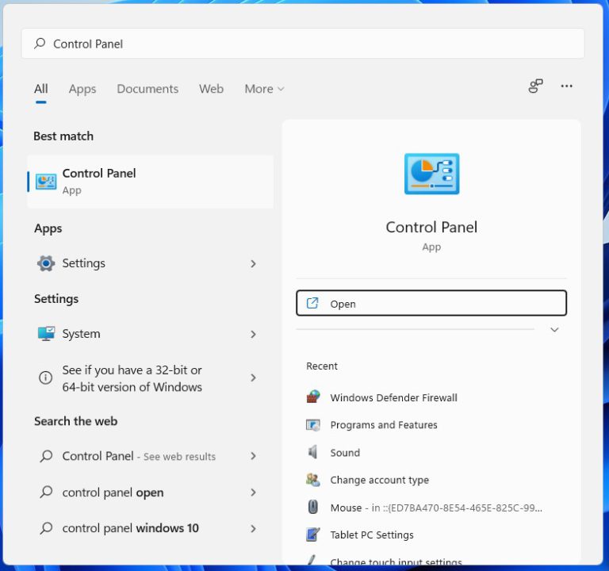Click the search box containing Control Panel

tap(301, 44)
